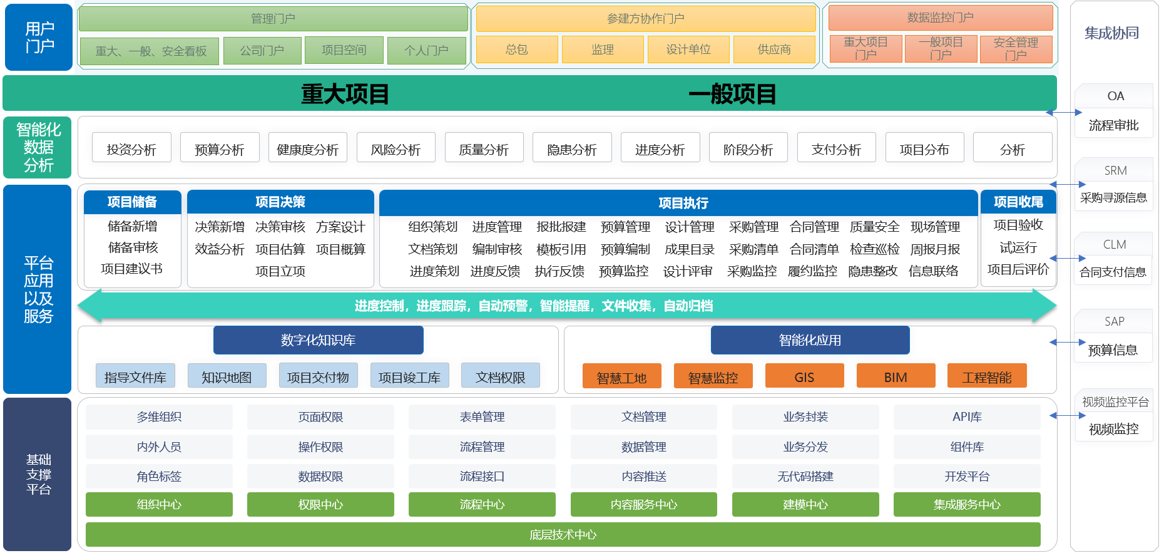The width and height of the screenshot is (1164, 558).
Task: Switch to the 重大项目 banner heading
Action: tap(345, 94)
